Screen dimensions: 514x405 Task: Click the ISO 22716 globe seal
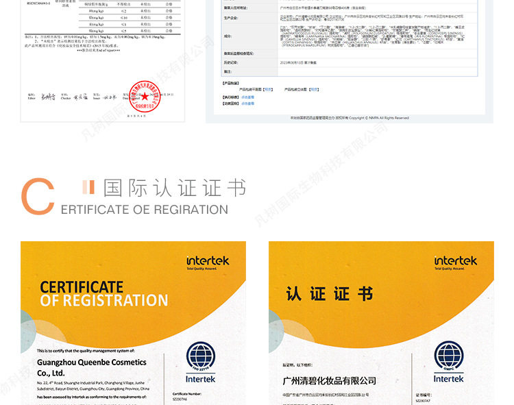click(201, 357)
